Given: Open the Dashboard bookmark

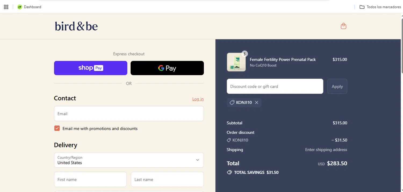Looking at the screenshot, I should pyautogui.click(x=29, y=7).
